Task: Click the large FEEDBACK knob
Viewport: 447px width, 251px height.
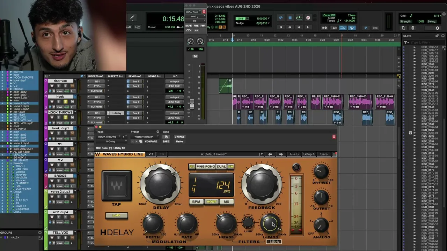Action: pyautogui.click(x=261, y=185)
